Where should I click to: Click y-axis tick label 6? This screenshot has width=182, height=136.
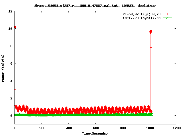pyautogui.click(x=11, y=63)
